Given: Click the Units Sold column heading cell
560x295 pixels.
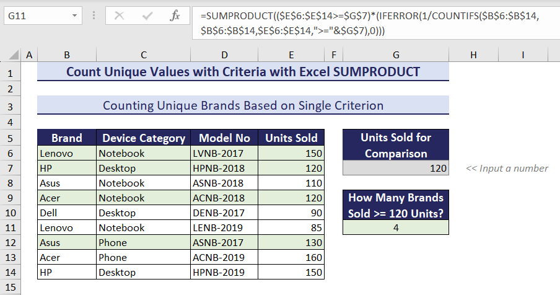Looking at the screenshot, I should (291, 138).
